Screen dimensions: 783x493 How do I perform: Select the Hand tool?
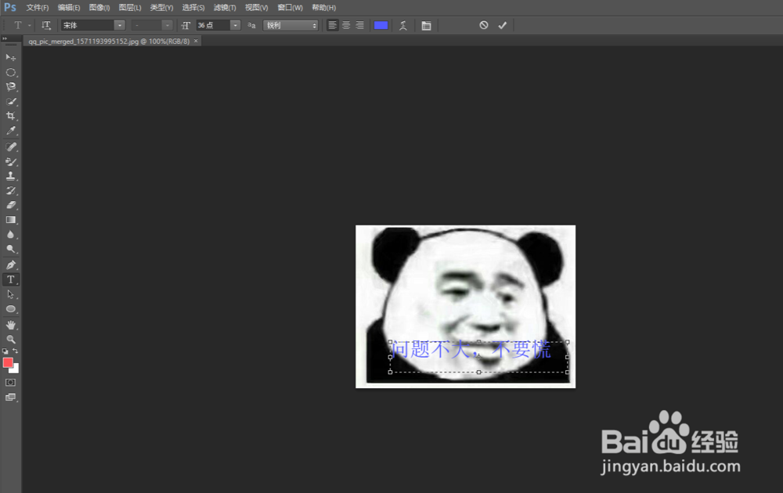pos(10,325)
